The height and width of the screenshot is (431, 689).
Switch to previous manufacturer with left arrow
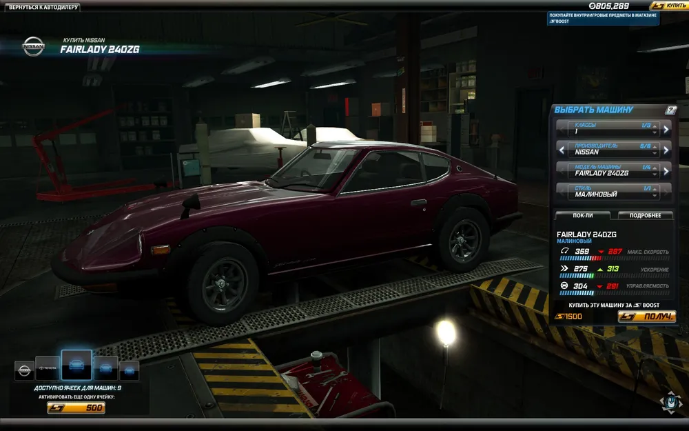562,150
